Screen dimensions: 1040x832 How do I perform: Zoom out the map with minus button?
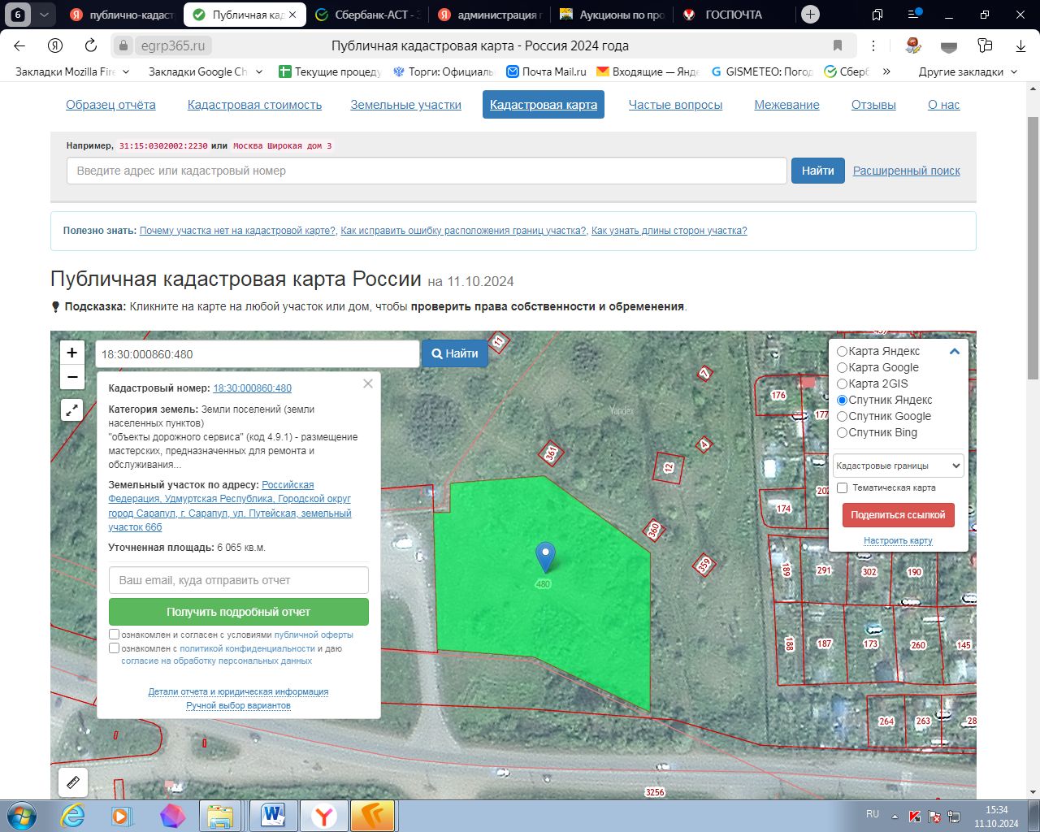(x=72, y=377)
